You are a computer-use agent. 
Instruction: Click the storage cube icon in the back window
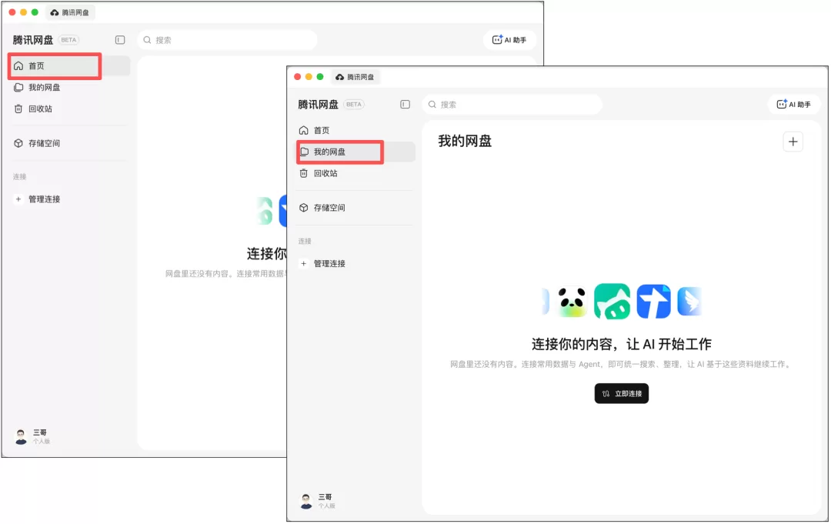click(x=18, y=143)
